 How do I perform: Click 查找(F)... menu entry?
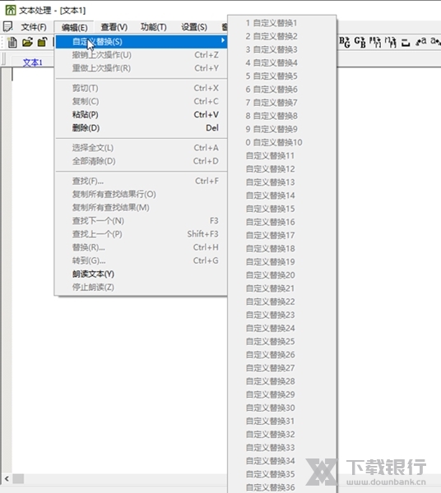point(141,181)
